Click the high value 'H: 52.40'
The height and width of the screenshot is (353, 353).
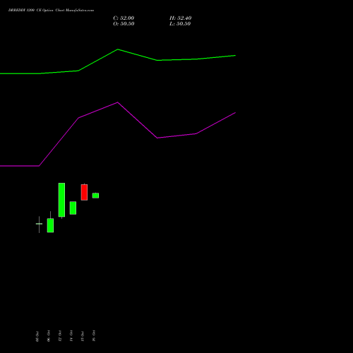coord(180,18)
